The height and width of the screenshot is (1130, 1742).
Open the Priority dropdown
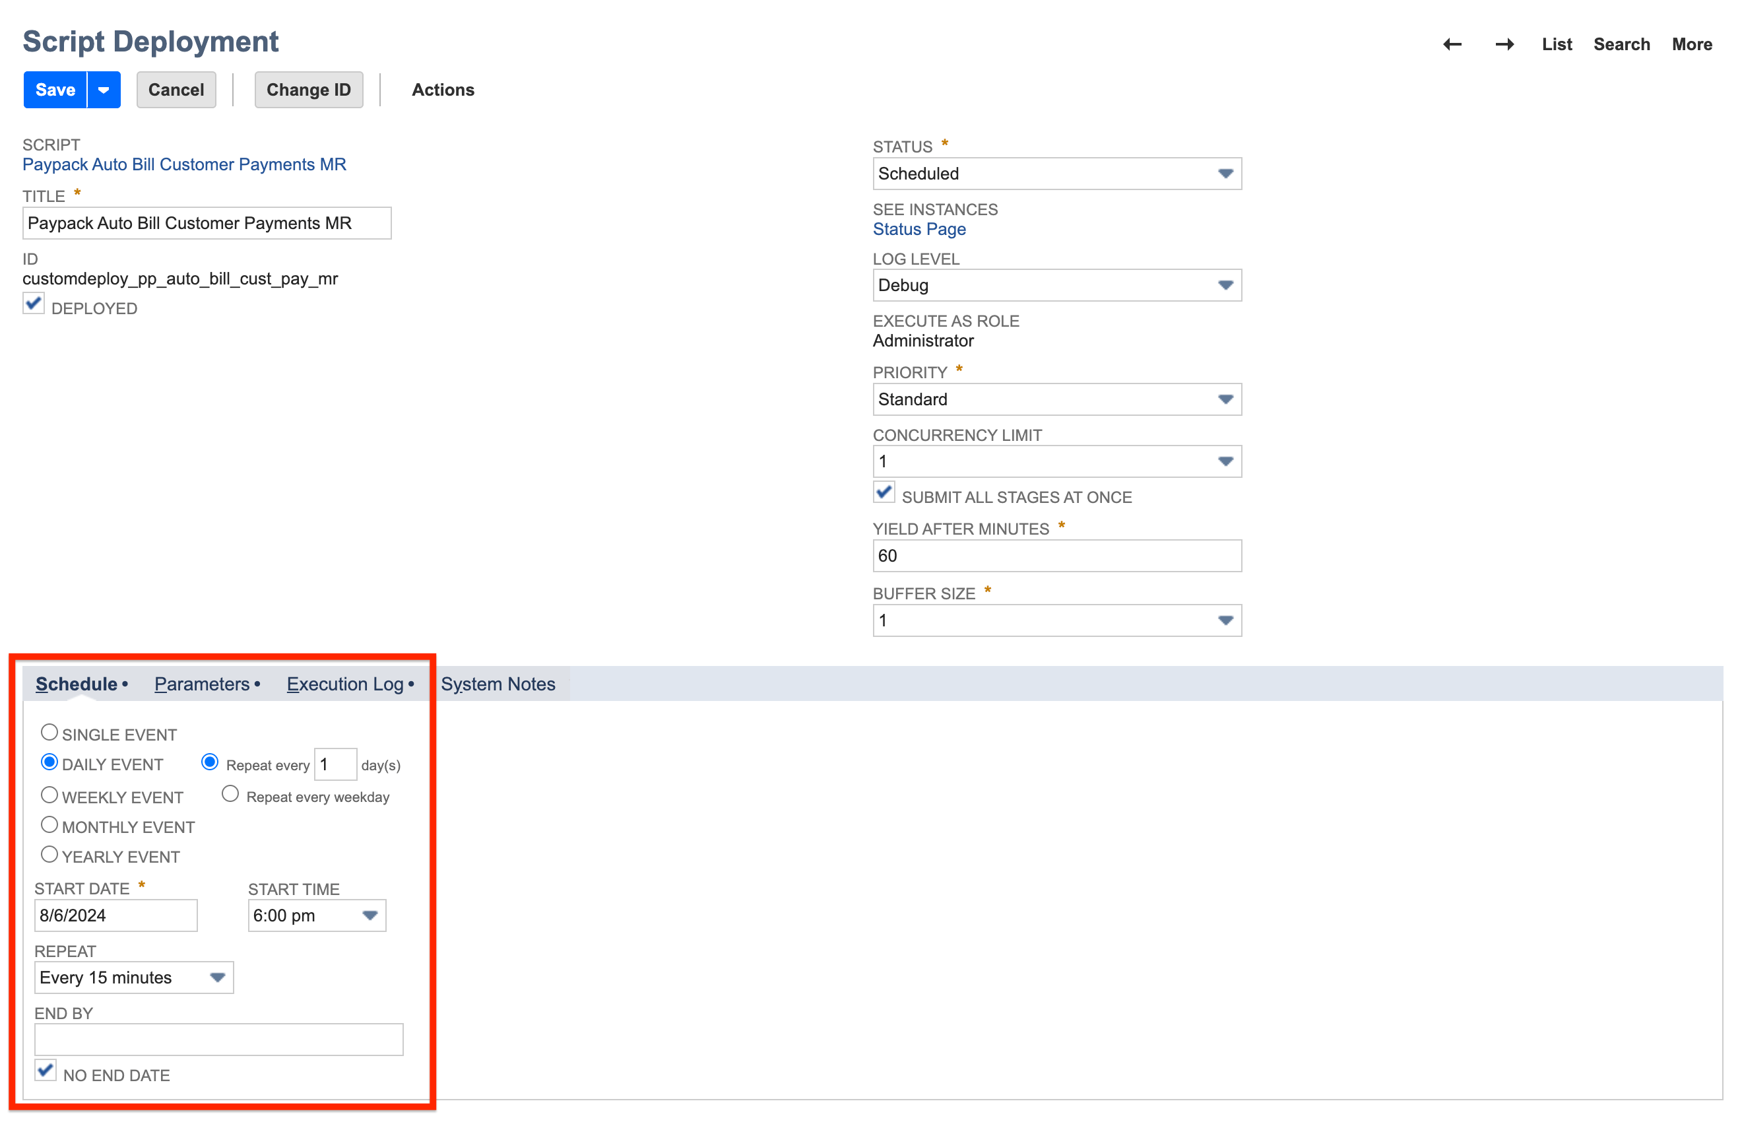pyautogui.click(x=1226, y=399)
